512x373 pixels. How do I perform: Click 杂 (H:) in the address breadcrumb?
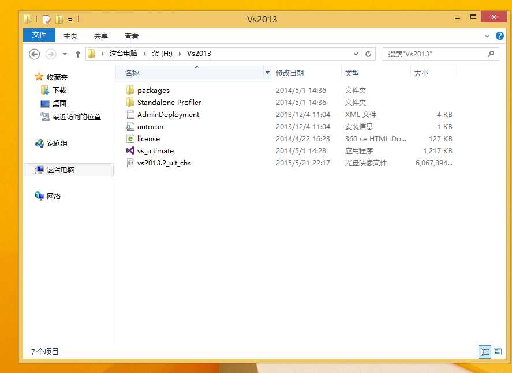click(x=162, y=54)
